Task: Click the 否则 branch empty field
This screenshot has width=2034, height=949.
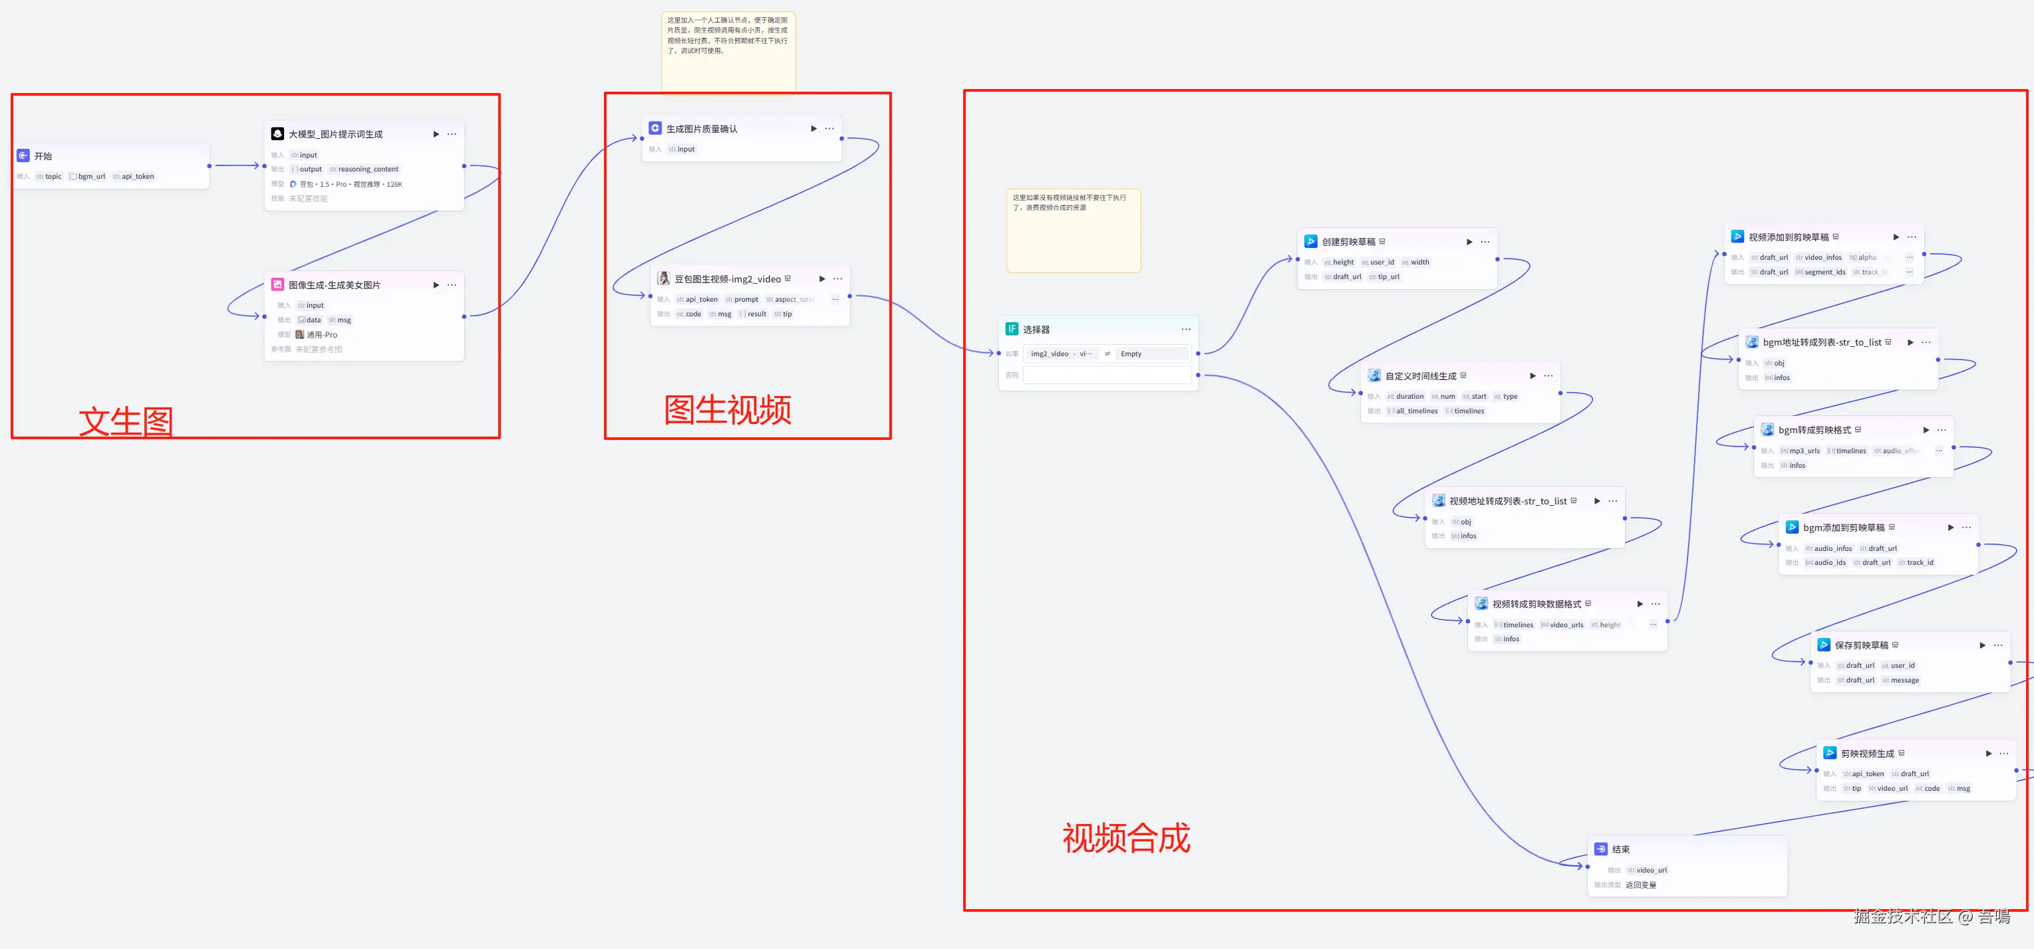Action: (1107, 375)
